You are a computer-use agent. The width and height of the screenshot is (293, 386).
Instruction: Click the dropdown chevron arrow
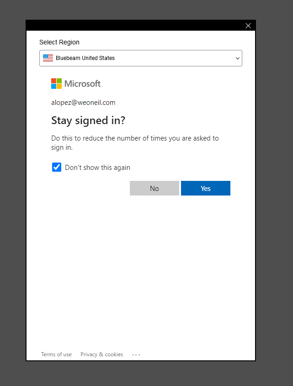pyautogui.click(x=237, y=58)
